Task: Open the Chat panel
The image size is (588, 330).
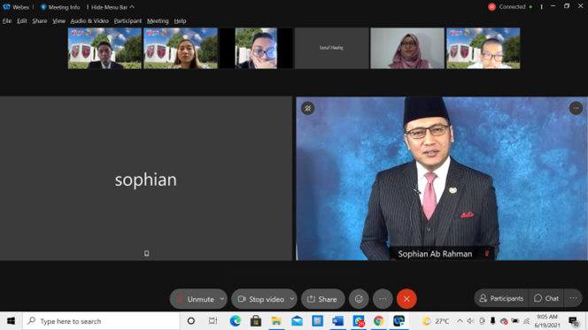Action: click(546, 298)
